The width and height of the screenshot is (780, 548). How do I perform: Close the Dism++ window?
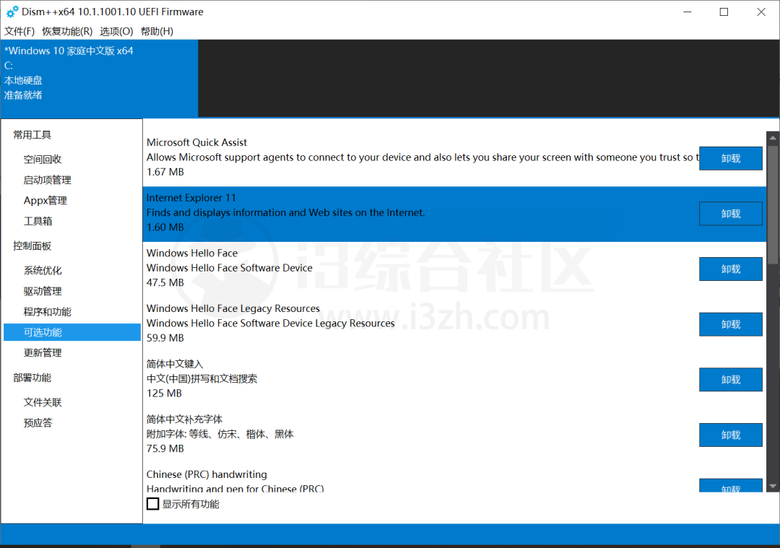tap(761, 12)
